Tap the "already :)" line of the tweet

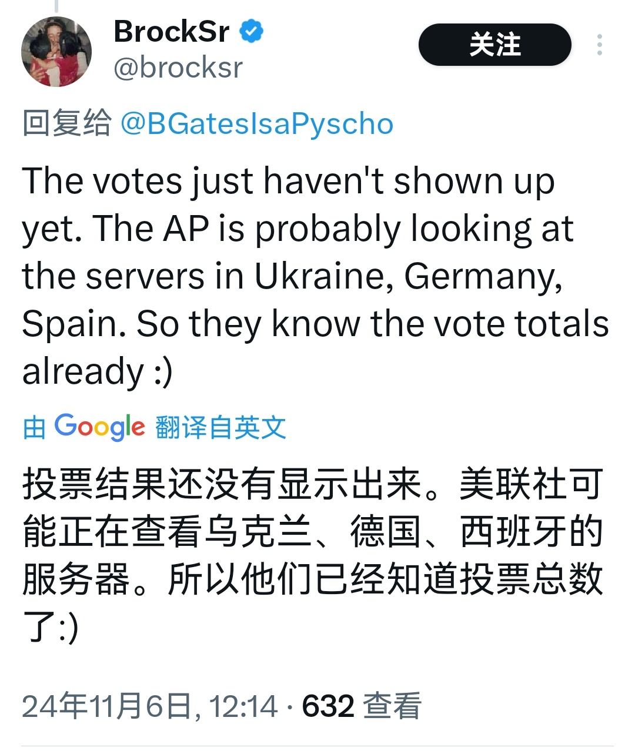(x=98, y=371)
